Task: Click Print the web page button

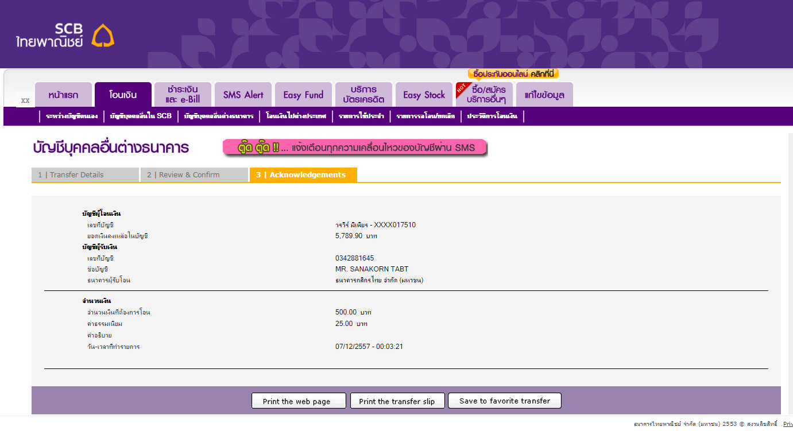Action: click(299, 401)
